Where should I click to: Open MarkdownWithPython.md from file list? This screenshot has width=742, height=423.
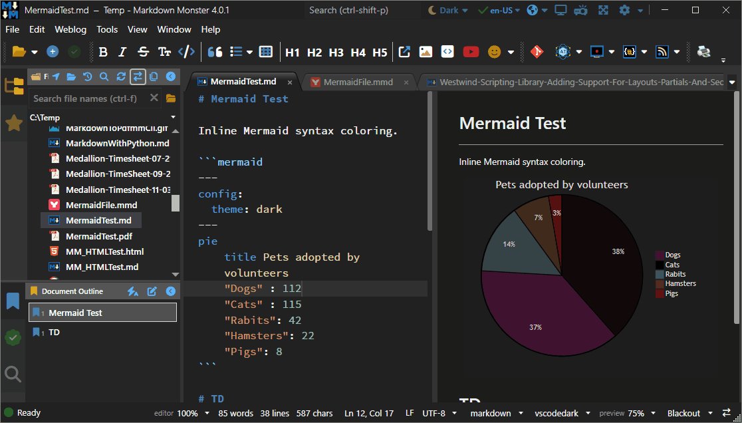click(118, 144)
